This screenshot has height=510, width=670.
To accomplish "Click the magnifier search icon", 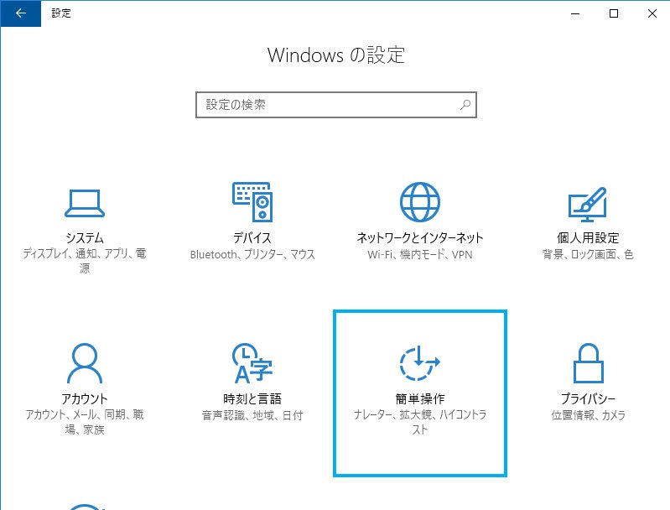I will pyautogui.click(x=465, y=105).
